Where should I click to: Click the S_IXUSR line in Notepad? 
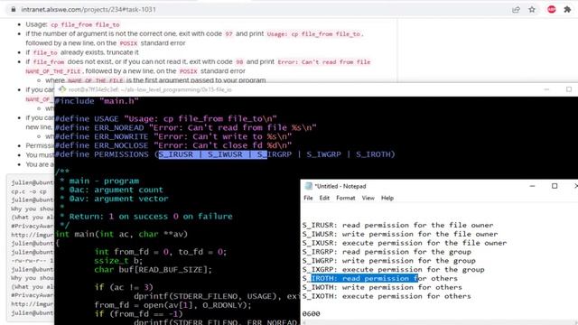(x=405, y=243)
